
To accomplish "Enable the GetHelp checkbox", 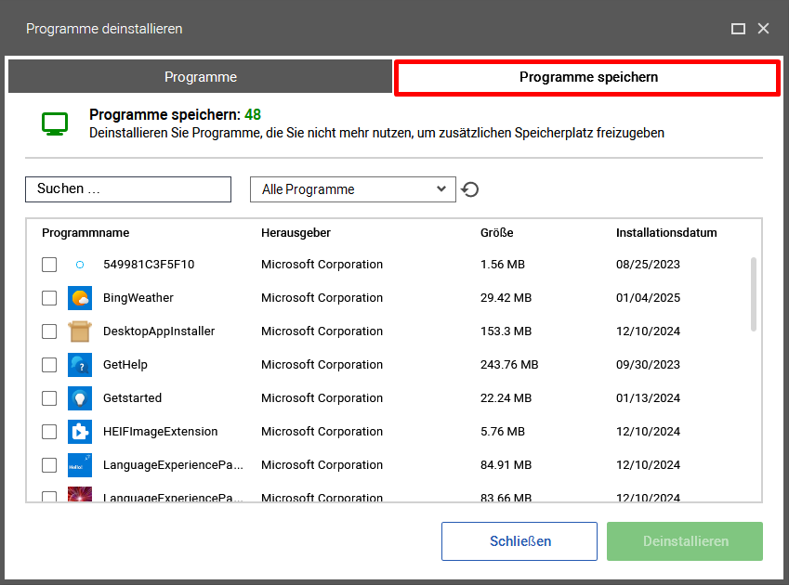I will click(x=49, y=365).
